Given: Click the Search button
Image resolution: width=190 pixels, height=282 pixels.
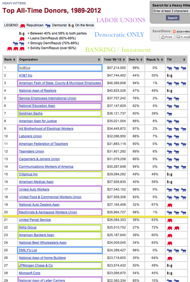Looking at the screenshot, I should click(x=172, y=18).
